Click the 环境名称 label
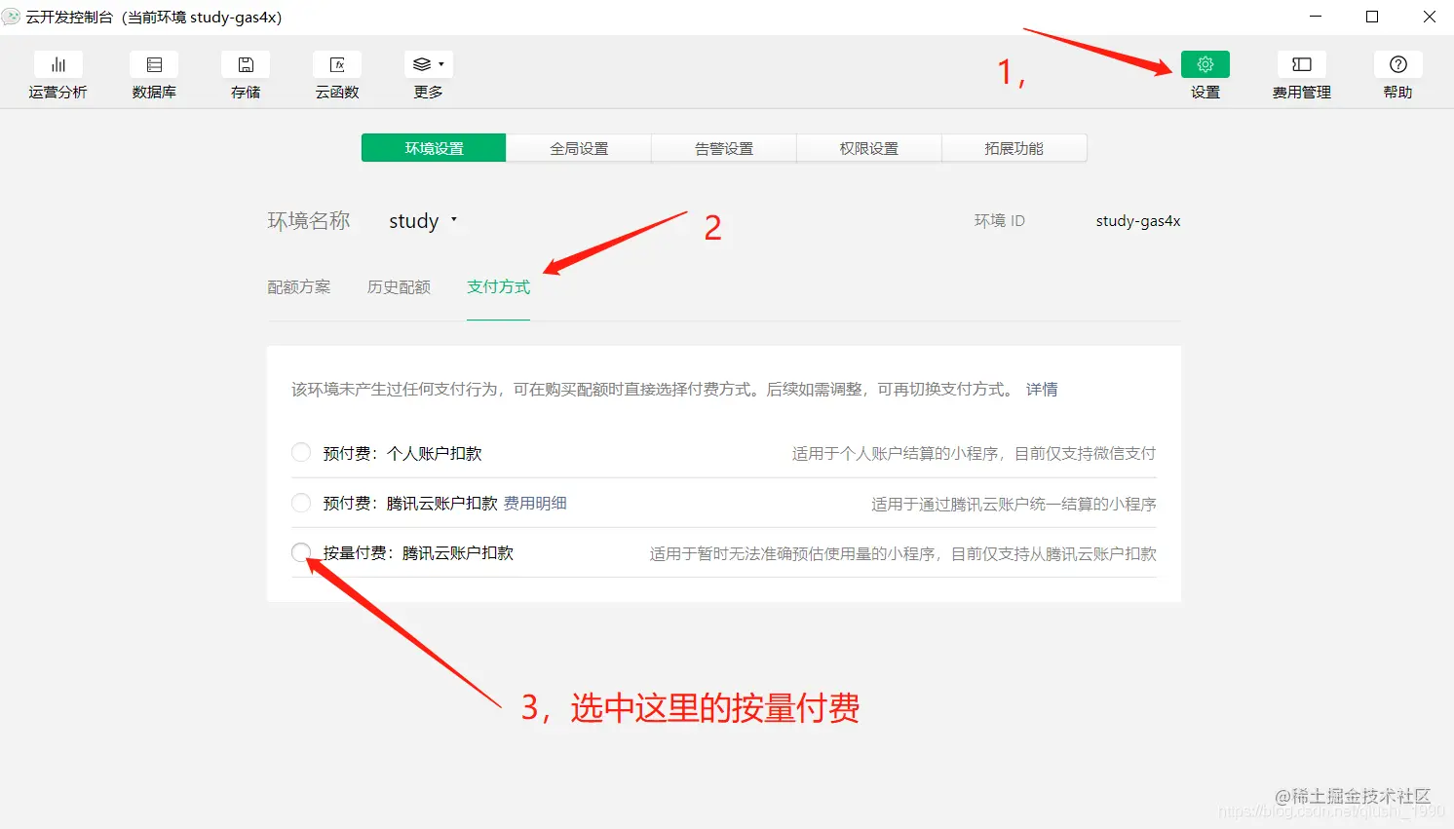The height and width of the screenshot is (829, 1454). click(309, 221)
